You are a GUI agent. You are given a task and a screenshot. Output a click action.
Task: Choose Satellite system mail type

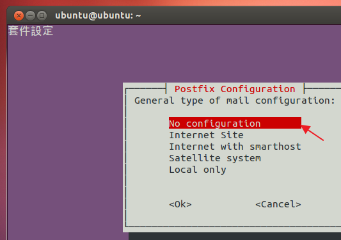[x=215, y=158]
